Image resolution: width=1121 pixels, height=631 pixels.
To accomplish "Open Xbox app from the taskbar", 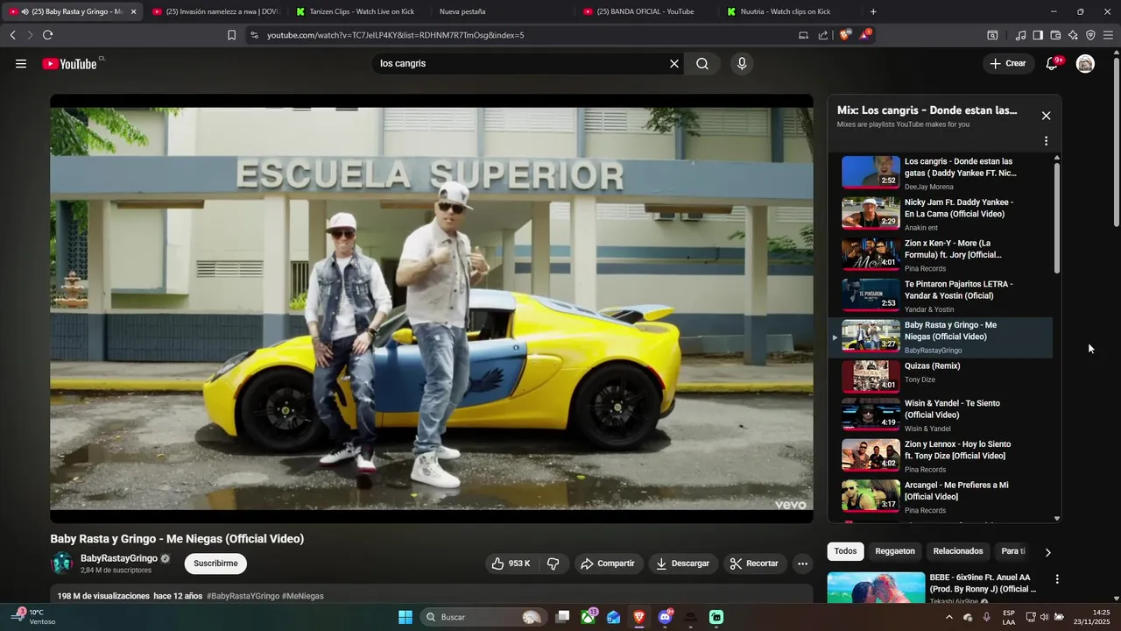I will click(589, 617).
